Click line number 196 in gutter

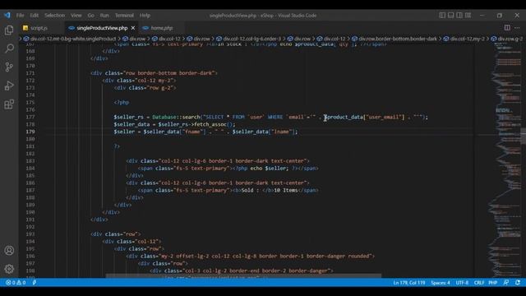pos(30,256)
